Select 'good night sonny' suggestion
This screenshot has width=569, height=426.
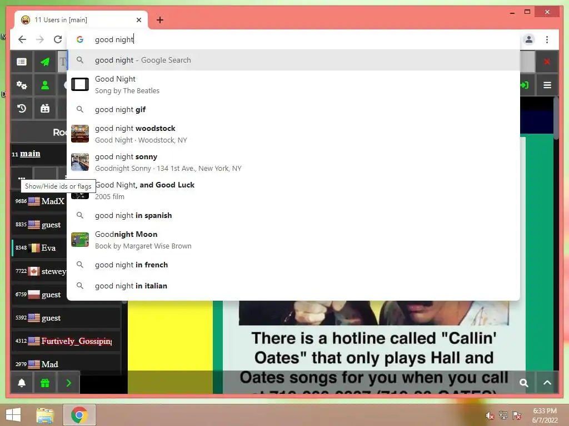[x=293, y=163]
